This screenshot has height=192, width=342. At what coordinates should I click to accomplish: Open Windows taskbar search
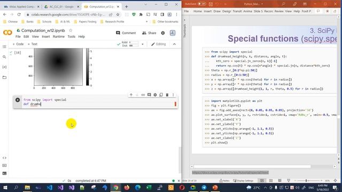tap(16, 187)
